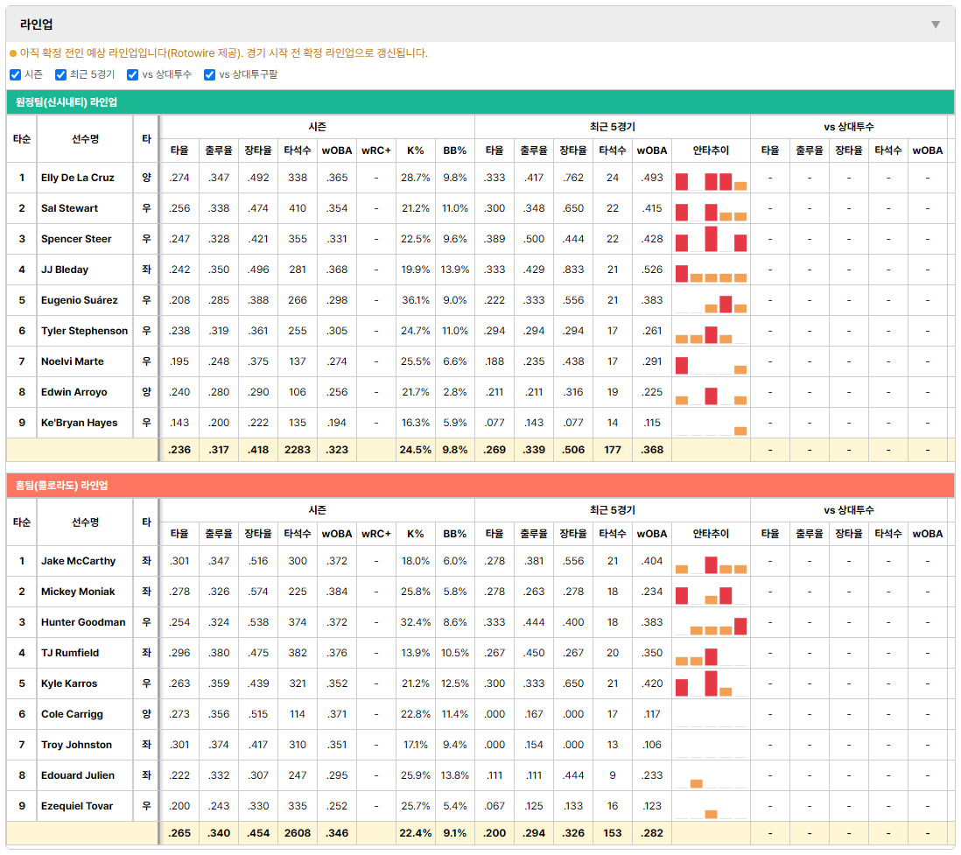Click the away team wOBA season header

[x=337, y=151]
